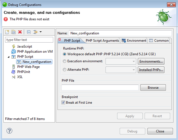Click the Apply button
178x140 pixels.
point(130,116)
